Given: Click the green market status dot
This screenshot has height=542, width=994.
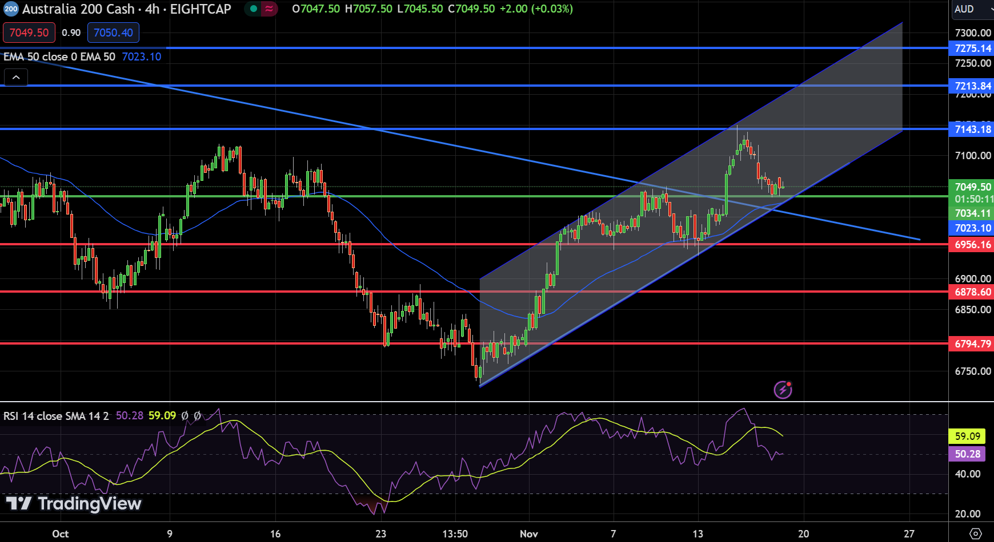Looking at the screenshot, I should click(x=254, y=9).
